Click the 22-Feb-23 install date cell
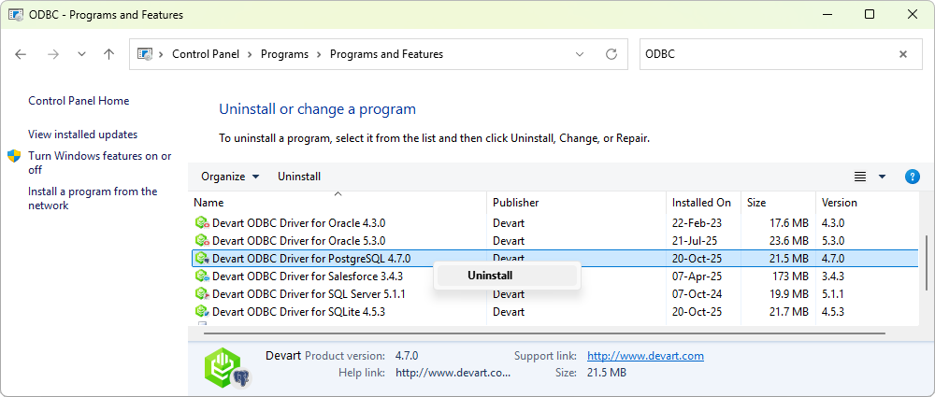The width and height of the screenshot is (935, 397). 697,223
